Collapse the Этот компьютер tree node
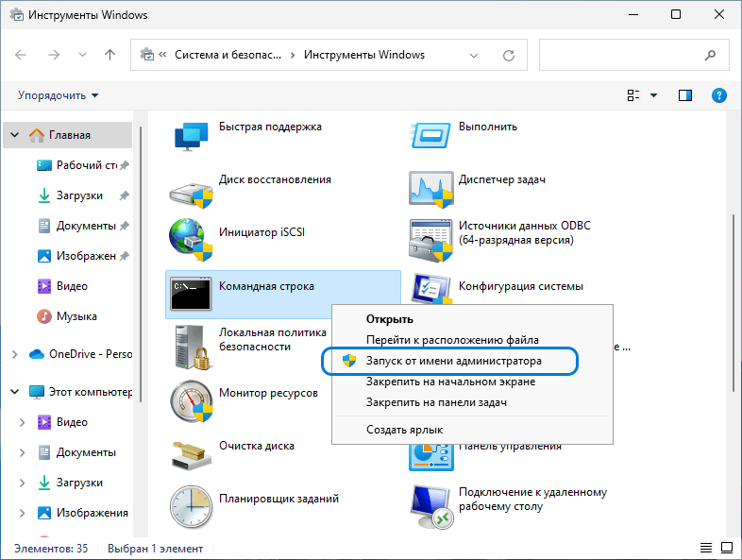Image resolution: width=742 pixels, height=560 pixels. (15, 392)
